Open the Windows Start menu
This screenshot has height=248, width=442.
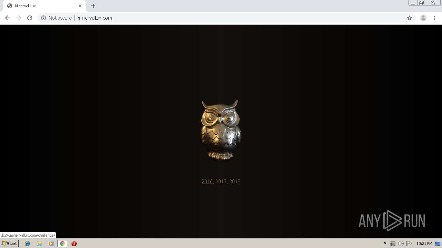pyautogui.click(x=10, y=243)
